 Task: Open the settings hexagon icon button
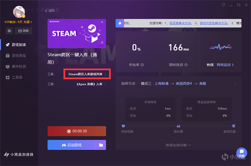click(9, 31)
